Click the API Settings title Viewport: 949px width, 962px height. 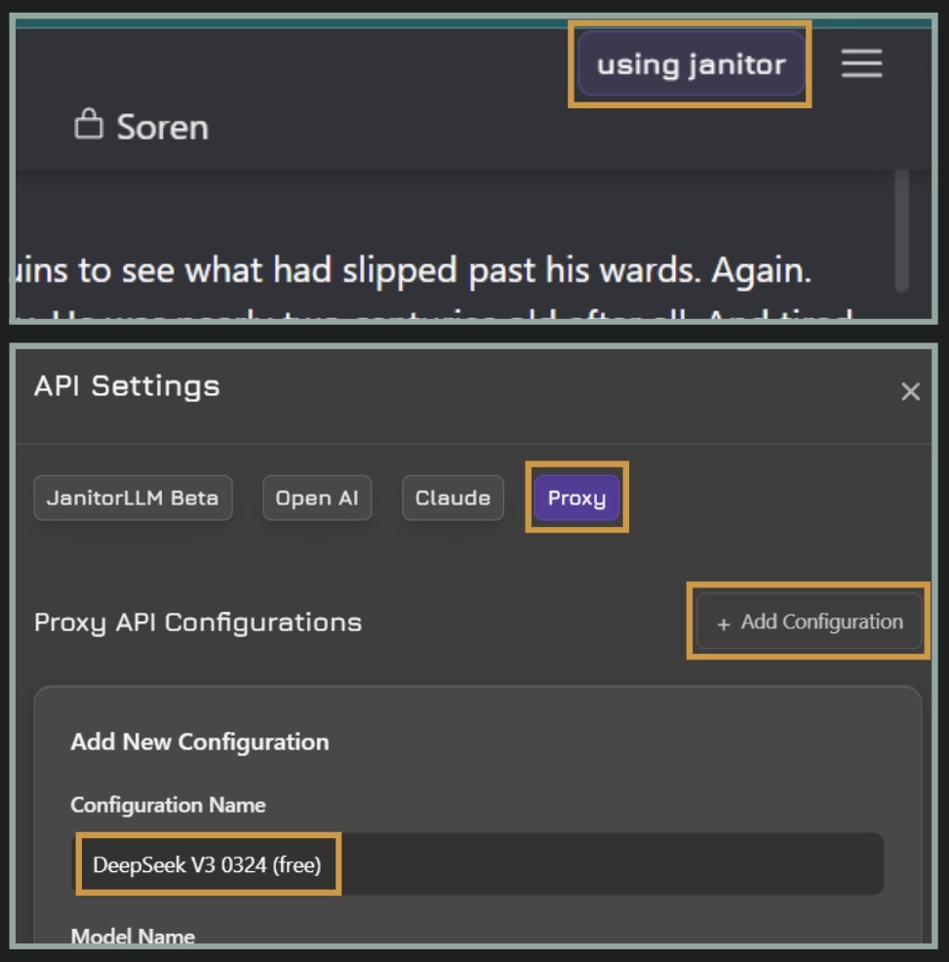tap(127, 386)
